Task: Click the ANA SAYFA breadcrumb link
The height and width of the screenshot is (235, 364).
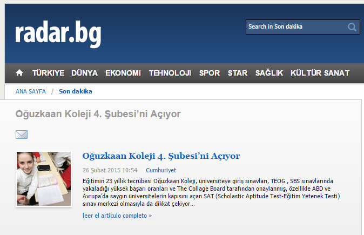Action: coord(31,91)
